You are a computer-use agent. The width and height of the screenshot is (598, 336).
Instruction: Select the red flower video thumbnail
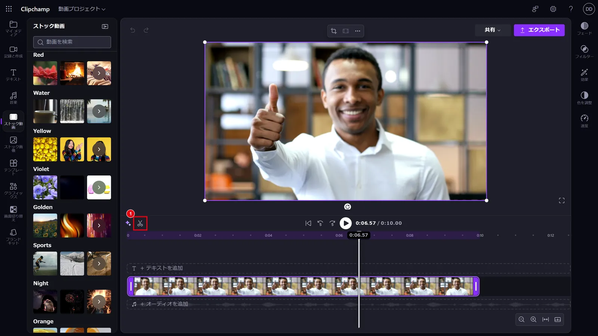click(45, 73)
